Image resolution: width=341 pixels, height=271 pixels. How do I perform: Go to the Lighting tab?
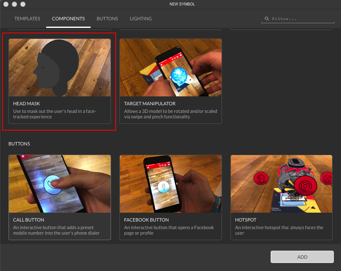pyautogui.click(x=141, y=19)
